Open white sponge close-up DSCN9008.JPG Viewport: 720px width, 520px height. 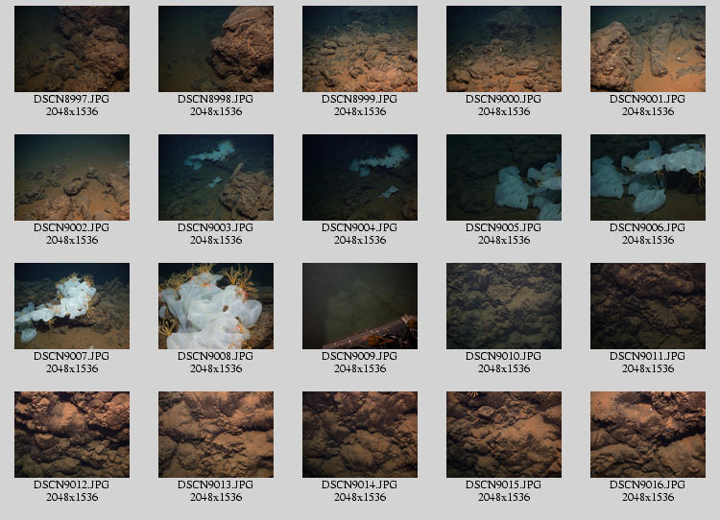(x=216, y=306)
